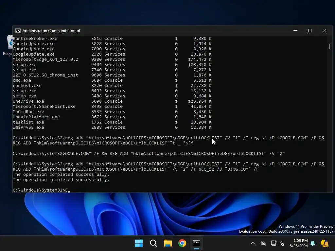
Task: Click the OneDrive cloud tray icon
Action: click(x=263, y=243)
